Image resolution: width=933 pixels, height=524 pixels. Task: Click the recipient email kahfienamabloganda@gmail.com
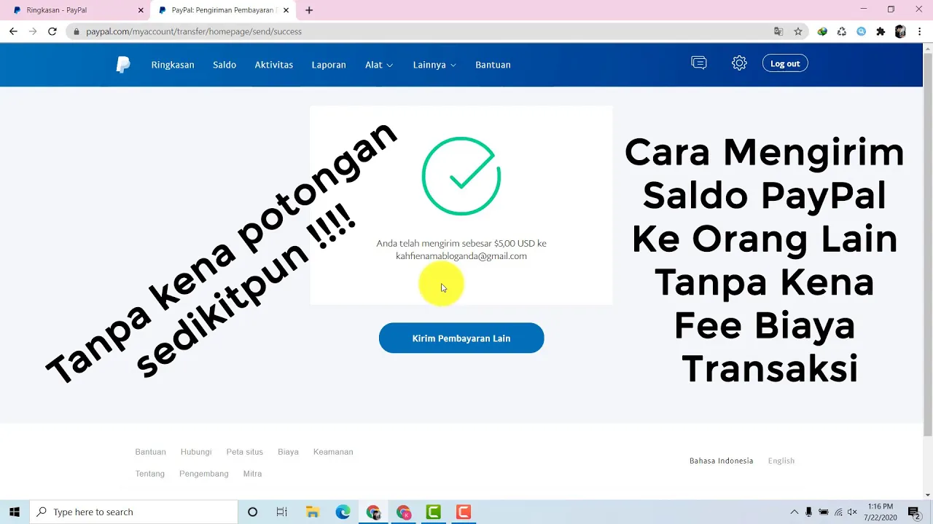(x=461, y=256)
